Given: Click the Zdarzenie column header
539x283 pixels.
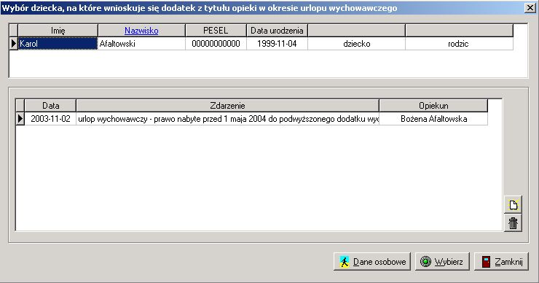Looking at the screenshot, I should 227,105.
